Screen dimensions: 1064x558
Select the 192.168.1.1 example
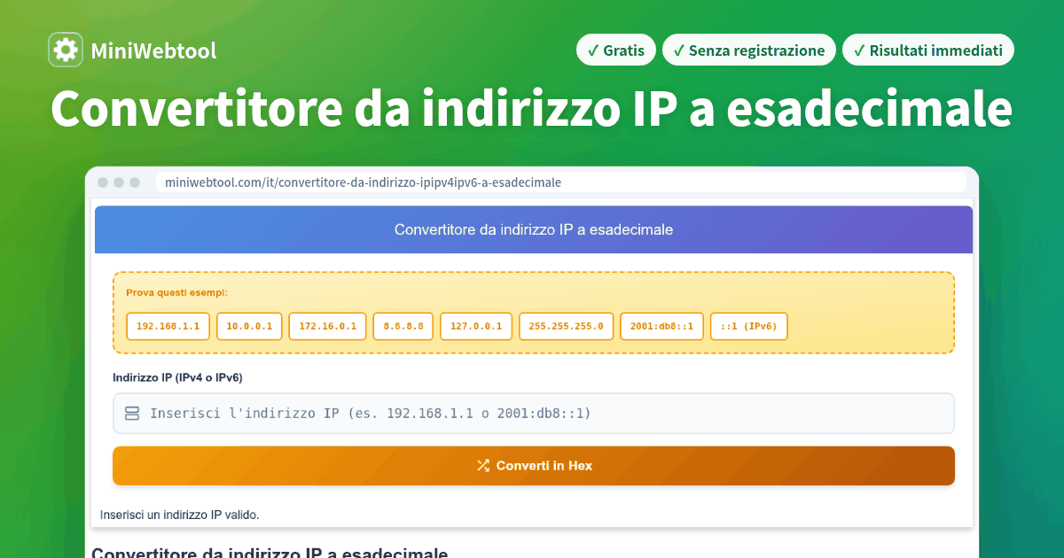(x=168, y=326)
